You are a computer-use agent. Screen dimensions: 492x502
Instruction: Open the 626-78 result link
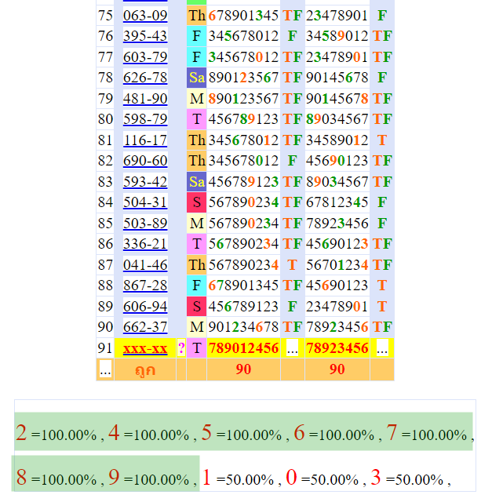pyautogui.click(x=145, y=78)
